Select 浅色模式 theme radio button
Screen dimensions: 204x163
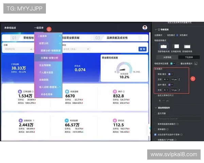point(165,35)
